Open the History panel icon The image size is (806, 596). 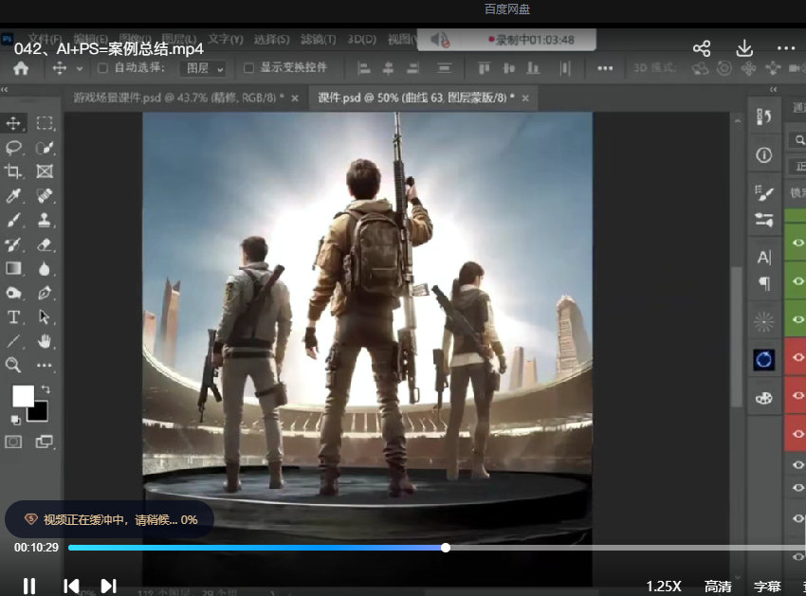[764, 117]
